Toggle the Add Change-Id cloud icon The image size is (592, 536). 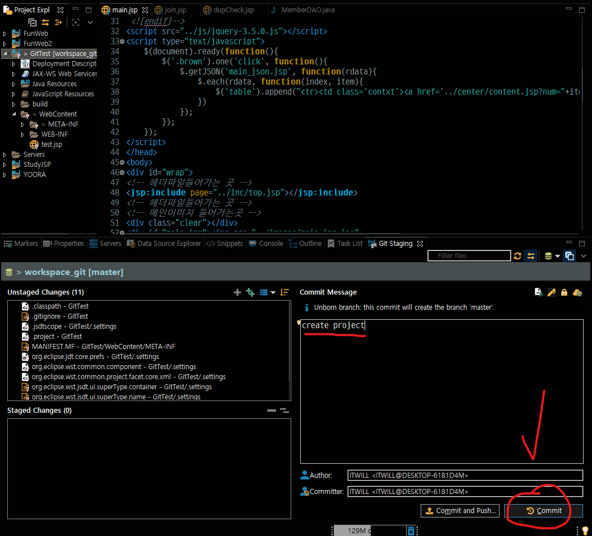point(577,292)
